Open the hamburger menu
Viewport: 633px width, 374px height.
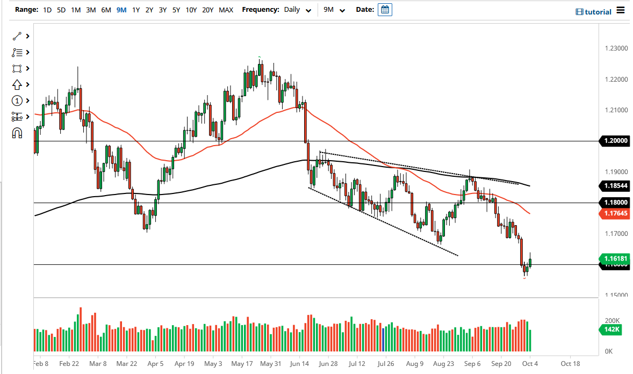pyautogui.click(x=621, y=11)
